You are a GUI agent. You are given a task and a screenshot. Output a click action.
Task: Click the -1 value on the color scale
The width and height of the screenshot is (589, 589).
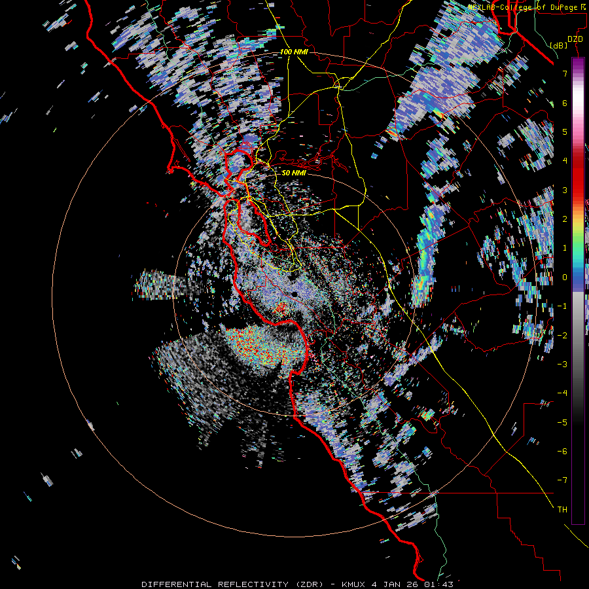562,306
